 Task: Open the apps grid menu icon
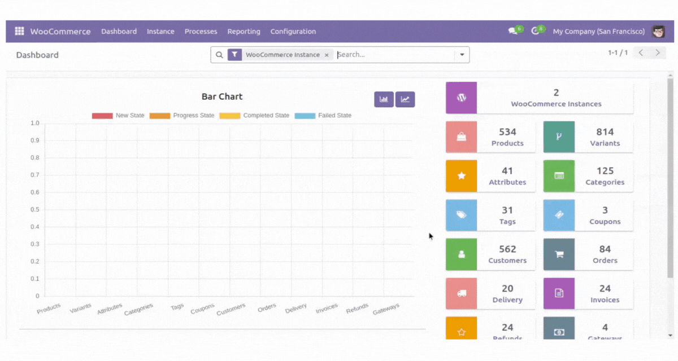tap(19, 32)
